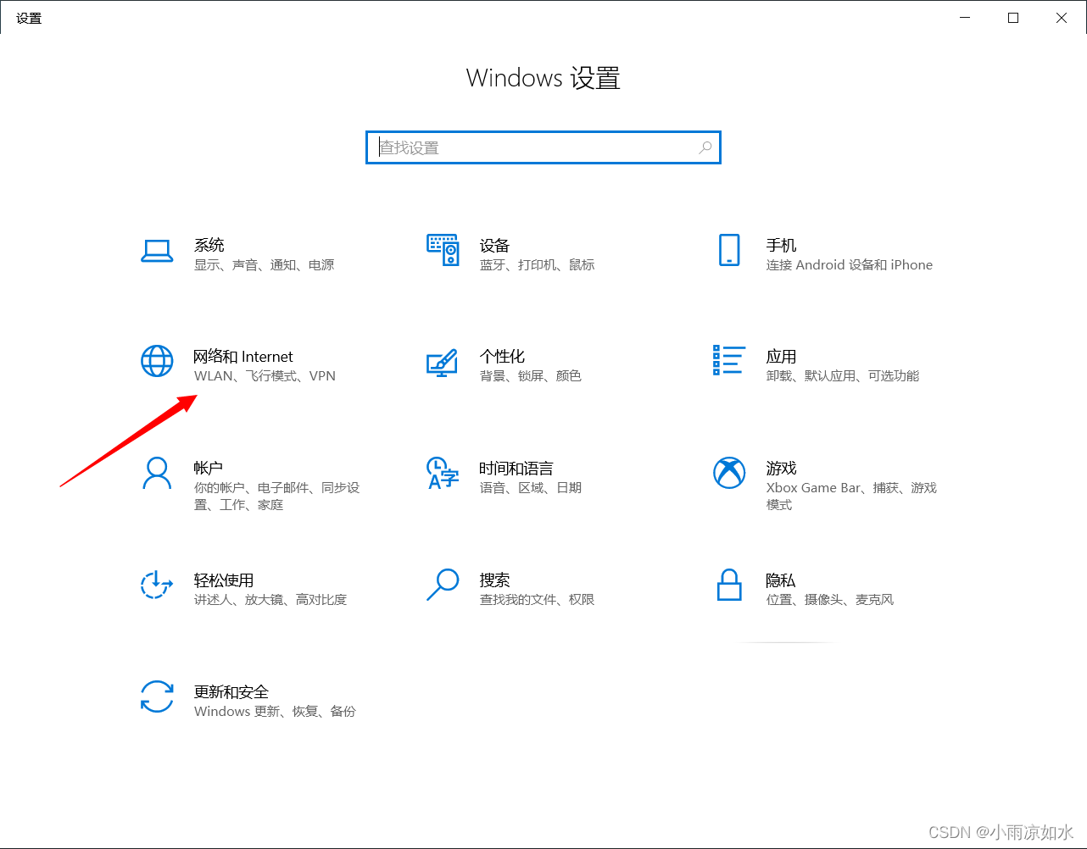Click the text Xbox Game Bar、捕获、游戏模式
1087x849 pixels.
(x=851, y=497)
